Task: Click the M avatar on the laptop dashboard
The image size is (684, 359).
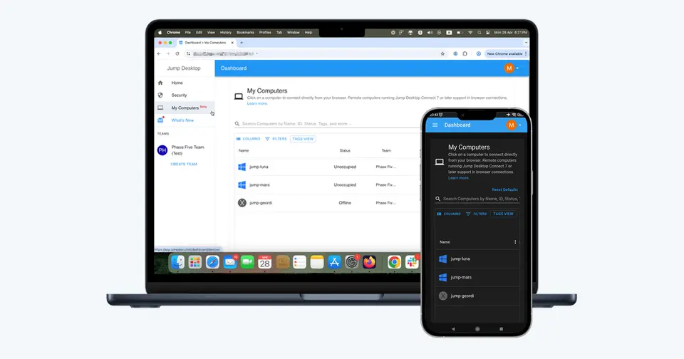Action: [x=509, y=68]
